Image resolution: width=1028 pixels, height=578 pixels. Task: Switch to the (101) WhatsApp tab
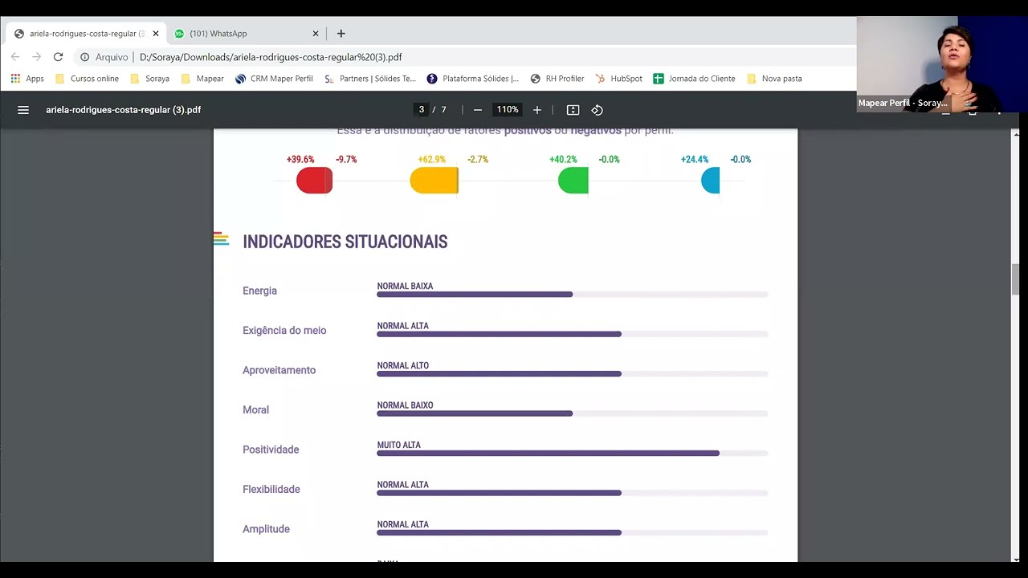247,34
